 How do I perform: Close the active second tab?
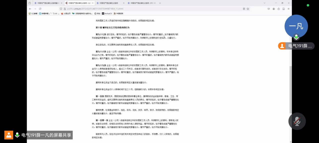point(92,3)
